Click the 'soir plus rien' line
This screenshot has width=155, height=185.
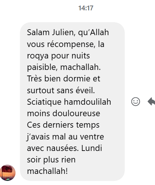51,160
